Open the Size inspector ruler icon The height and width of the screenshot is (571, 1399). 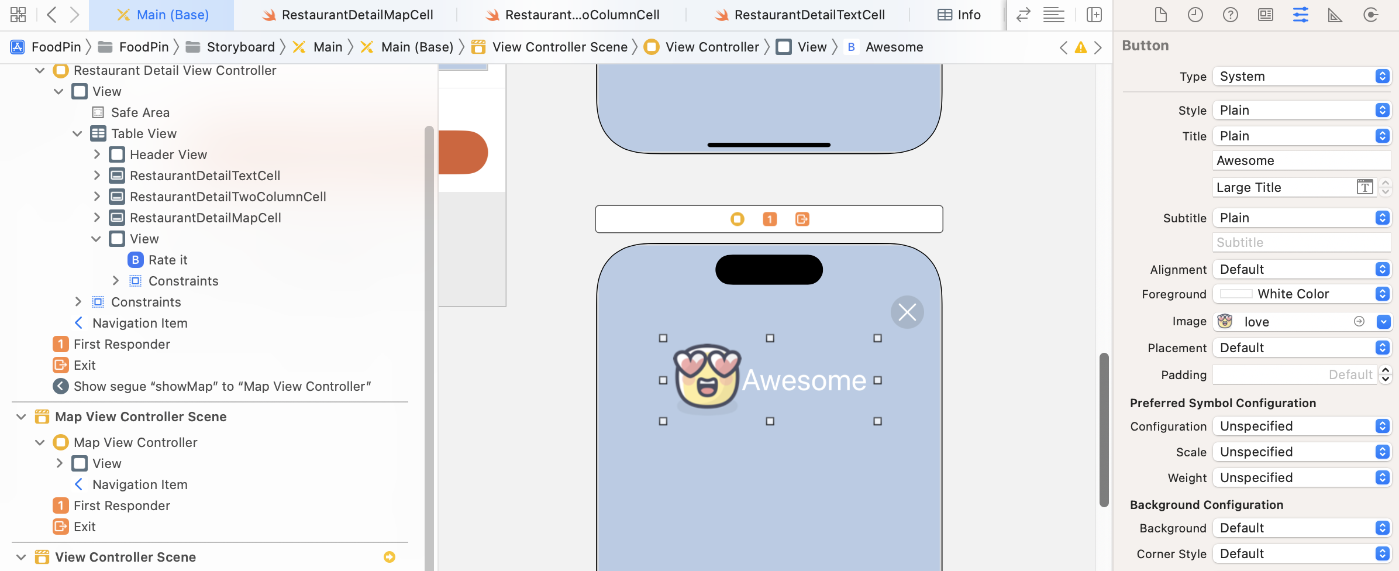coord(1335,15)
